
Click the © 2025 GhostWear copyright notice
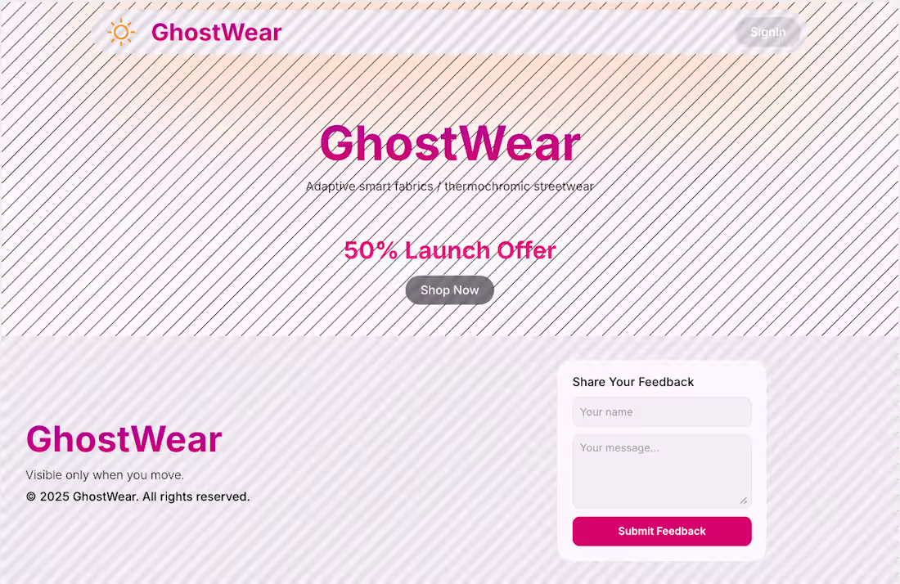pos(137,496)
